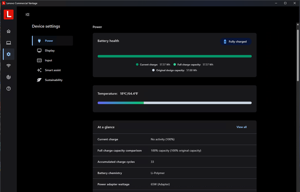The image size is (300, 192).
Task: Select the gear settings icon in sidebar
Action: coord(8,54)
